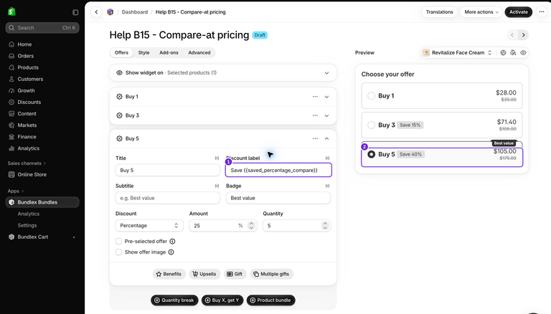Screen dimensions: 551x314
Task: Switch to the Add-ons tab
Action: click(169, 52)
